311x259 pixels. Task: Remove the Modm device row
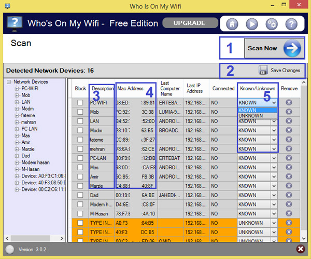[289, 130]
